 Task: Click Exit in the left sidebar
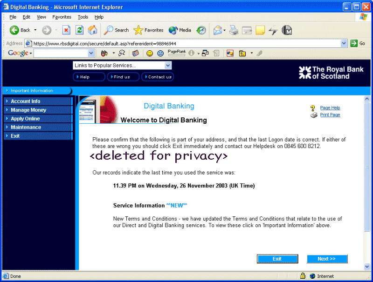point(38,136)
